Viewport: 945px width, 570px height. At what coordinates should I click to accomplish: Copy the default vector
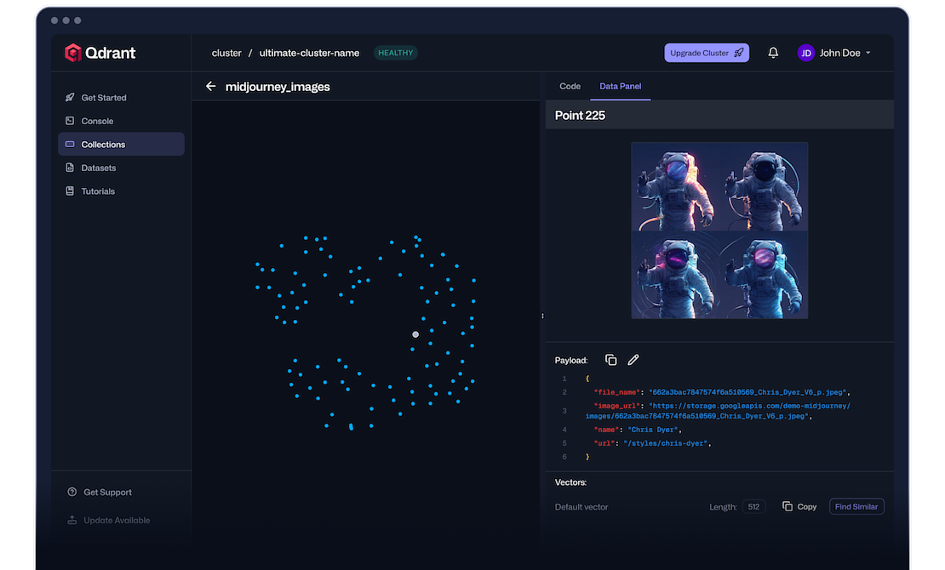[x=799, y=506]
